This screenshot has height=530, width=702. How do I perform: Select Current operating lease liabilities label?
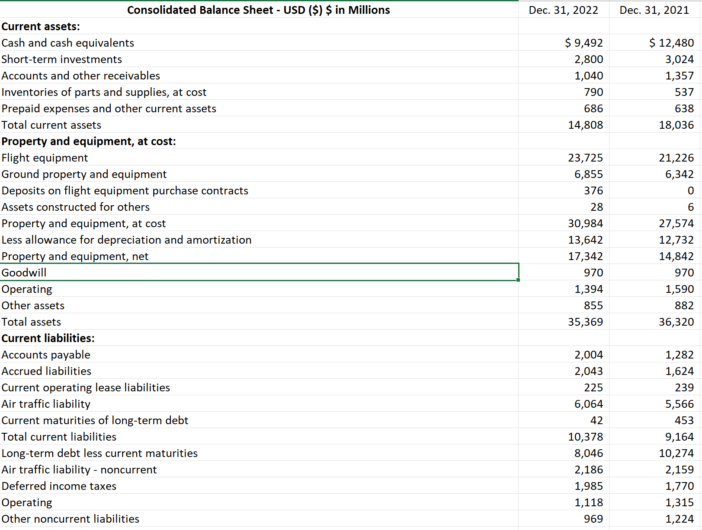tap(86, 387)
